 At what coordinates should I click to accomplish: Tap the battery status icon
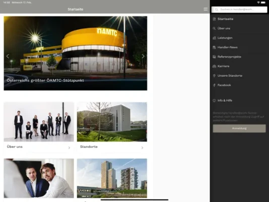[263, 3]
